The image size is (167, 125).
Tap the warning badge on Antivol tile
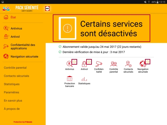(x=89, y=62)
